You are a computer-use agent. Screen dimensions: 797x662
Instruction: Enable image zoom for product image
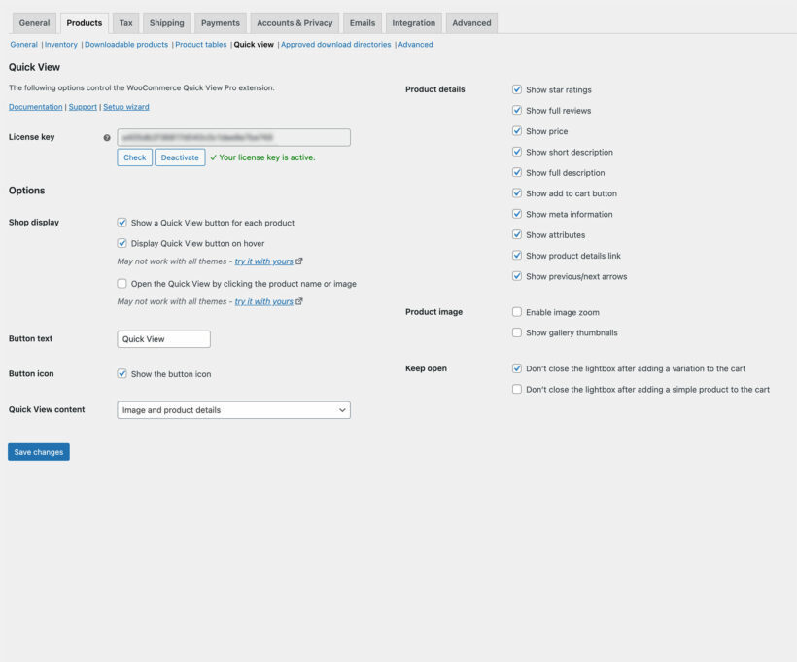516,311
